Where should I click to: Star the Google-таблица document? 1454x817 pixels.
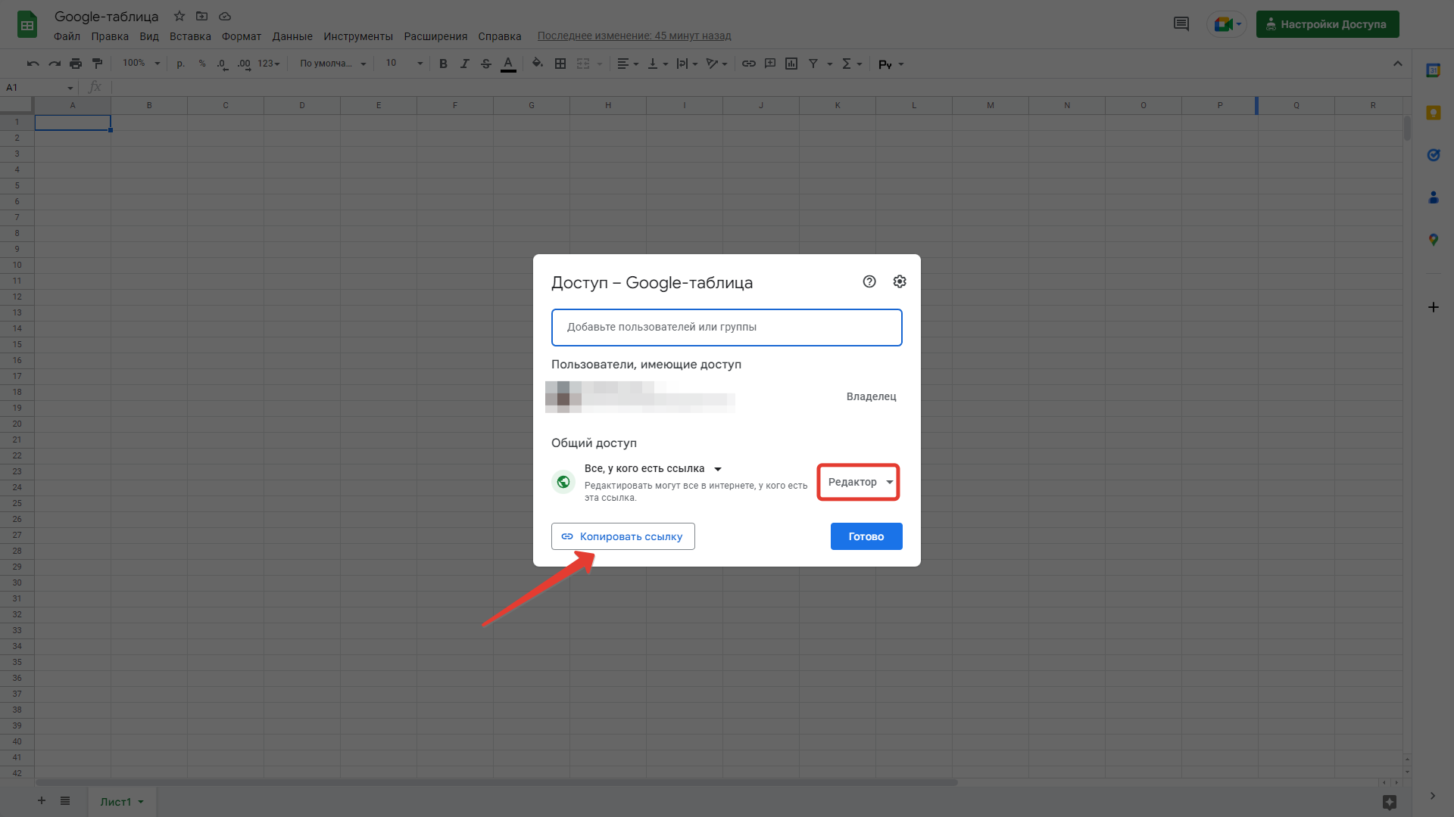click(x=179, y=16)
